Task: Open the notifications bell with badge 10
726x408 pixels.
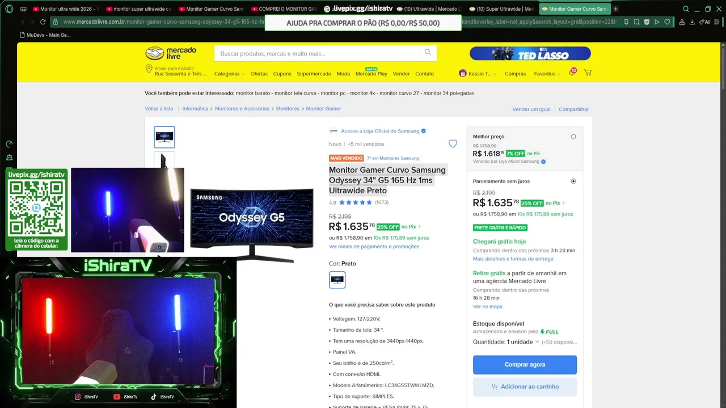Action: tap(572, 73)
